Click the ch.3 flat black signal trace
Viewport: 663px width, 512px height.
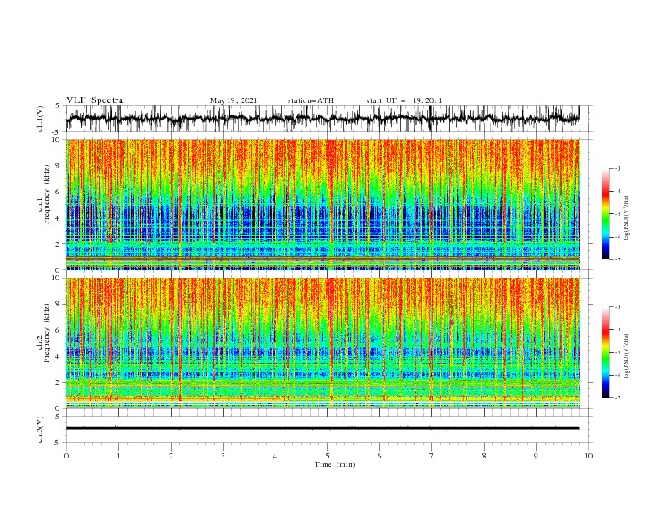pyautogui.click(x=322, y=428)
